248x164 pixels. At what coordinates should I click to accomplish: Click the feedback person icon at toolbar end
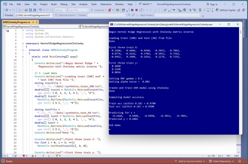click(x=243, y=10)
